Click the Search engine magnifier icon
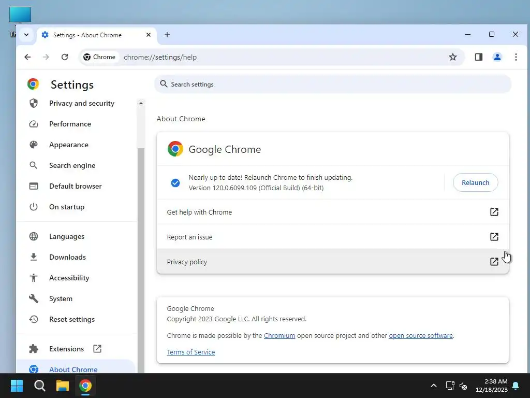530x398 pixels. 34,165
